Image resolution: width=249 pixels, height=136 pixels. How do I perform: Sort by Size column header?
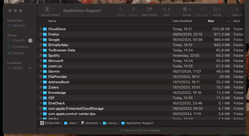[211, 21]
